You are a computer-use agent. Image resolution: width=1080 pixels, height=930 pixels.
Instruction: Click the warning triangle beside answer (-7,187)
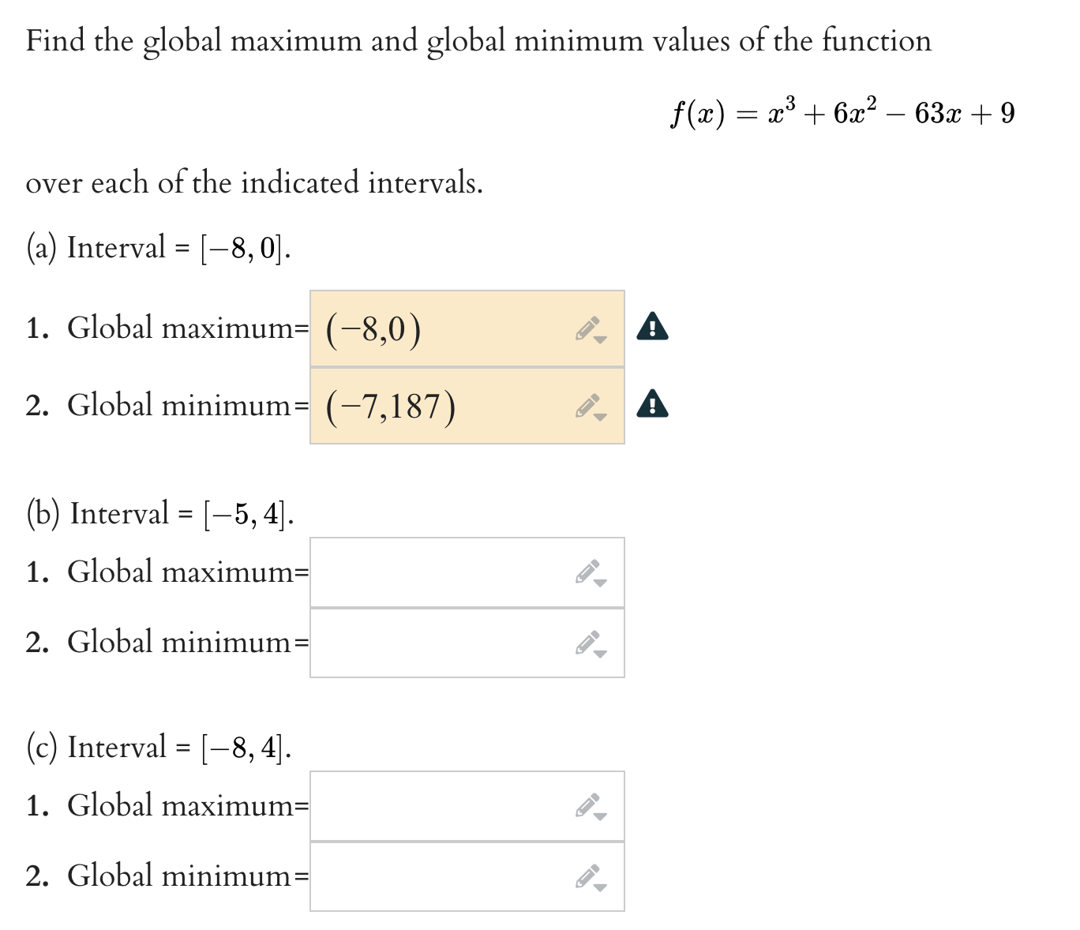click(x=652, y=404)
